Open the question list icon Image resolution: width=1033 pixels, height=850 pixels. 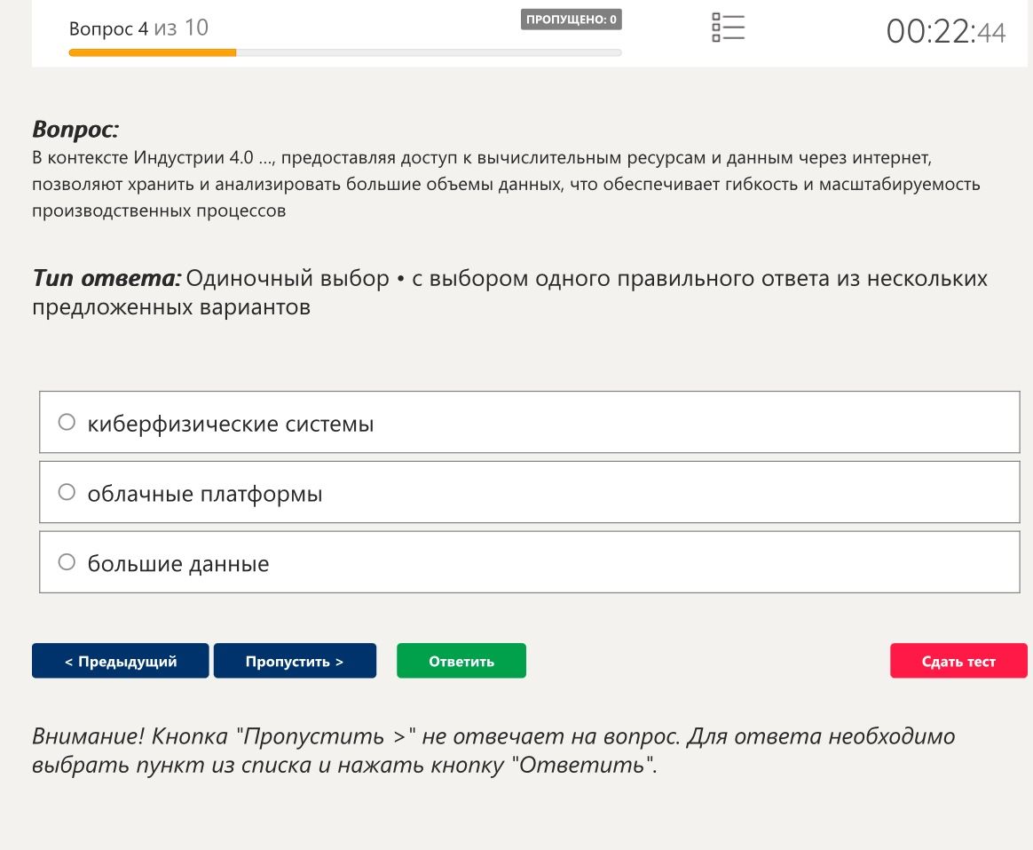[x=728, y=28]
